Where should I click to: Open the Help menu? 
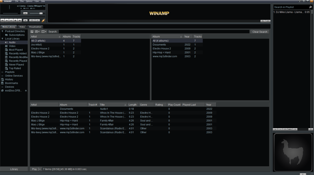43,1
